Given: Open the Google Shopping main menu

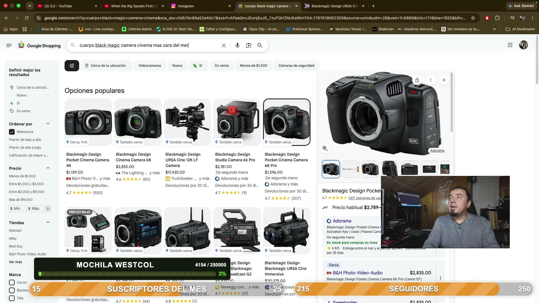Looking at the screenshot, I should pyautogui.click(x=9, y=45).
